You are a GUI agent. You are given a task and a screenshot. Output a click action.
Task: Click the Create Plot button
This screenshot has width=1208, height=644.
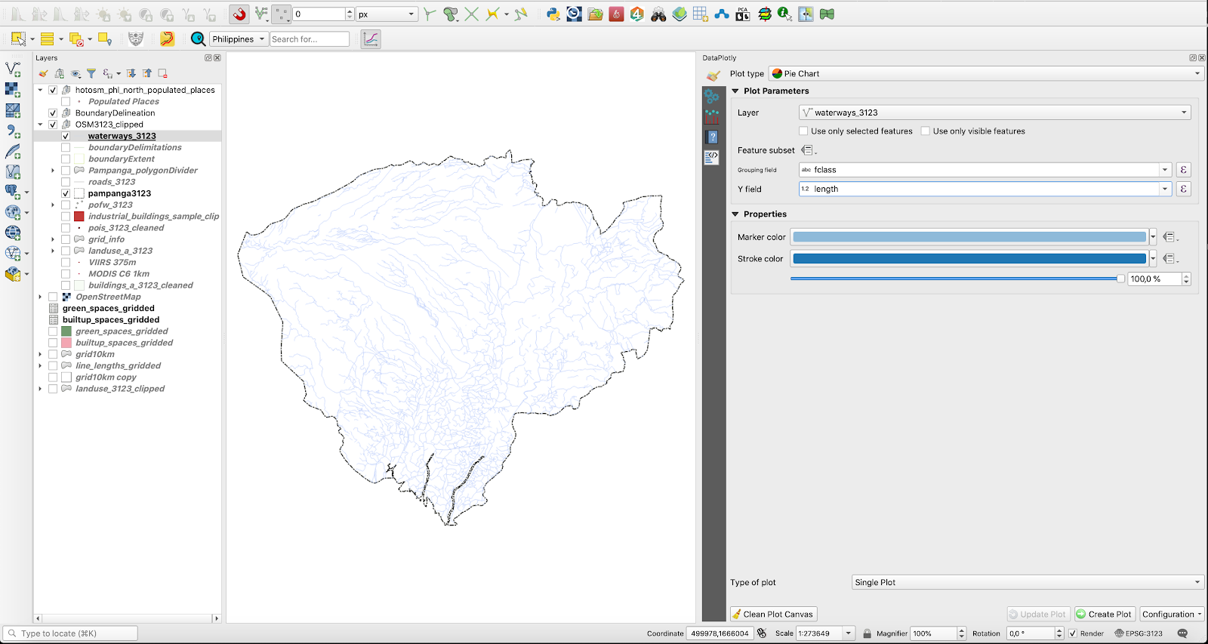[1104, 615]
